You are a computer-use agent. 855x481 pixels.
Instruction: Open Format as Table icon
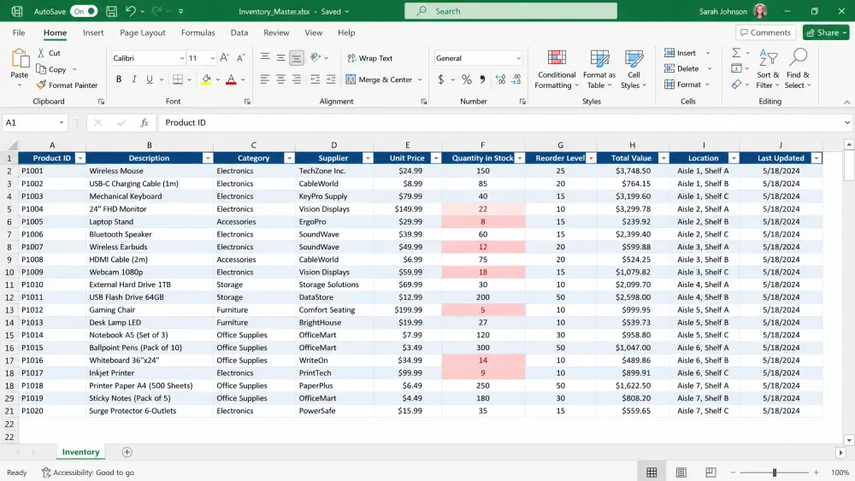tap(599, 58)
